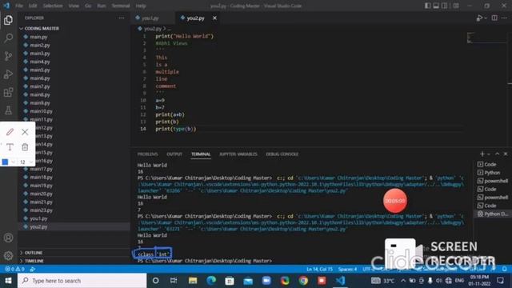Close the annotation toolbar with X
The height and width of the screenshot is (288, 512).
click(x=25, y=132)
